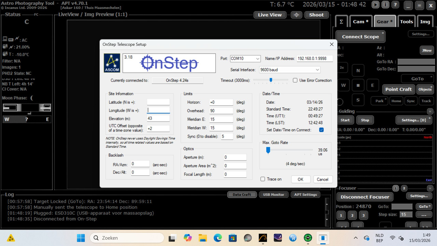Viewport: 437px width, 246px height.
Task: Open the APT help question mark icon
Action: (x=395, y=5)
